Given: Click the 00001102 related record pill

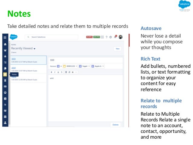Looking at the screenshot, I should pos(70,66).
